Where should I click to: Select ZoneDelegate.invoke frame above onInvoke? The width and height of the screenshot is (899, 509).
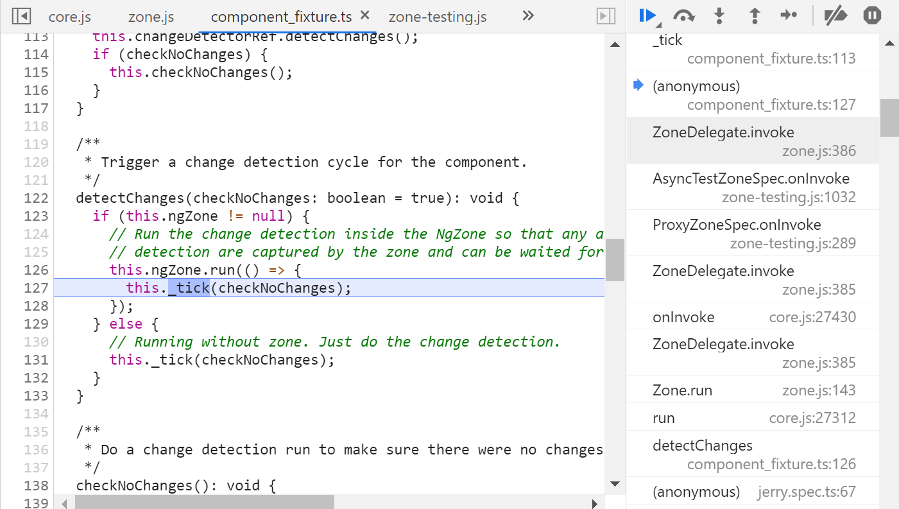[753, 279]
